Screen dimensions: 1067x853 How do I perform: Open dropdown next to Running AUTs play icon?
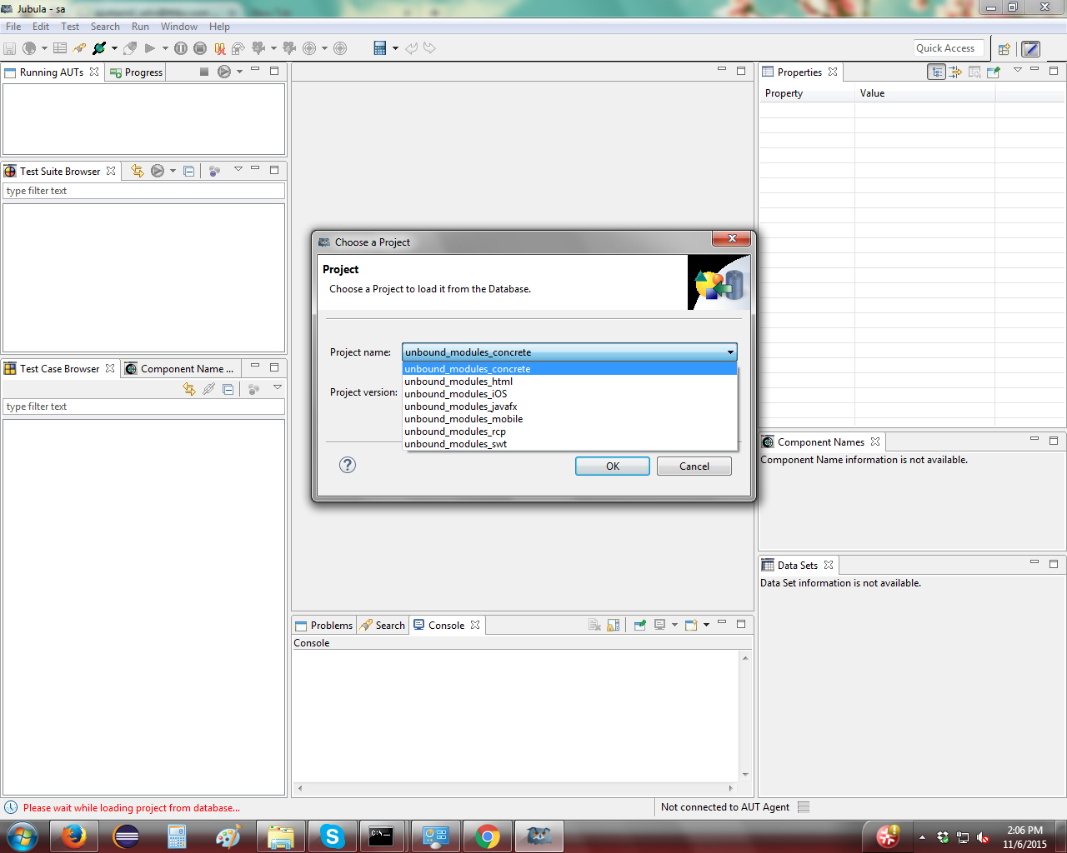[x=239, y=72]
